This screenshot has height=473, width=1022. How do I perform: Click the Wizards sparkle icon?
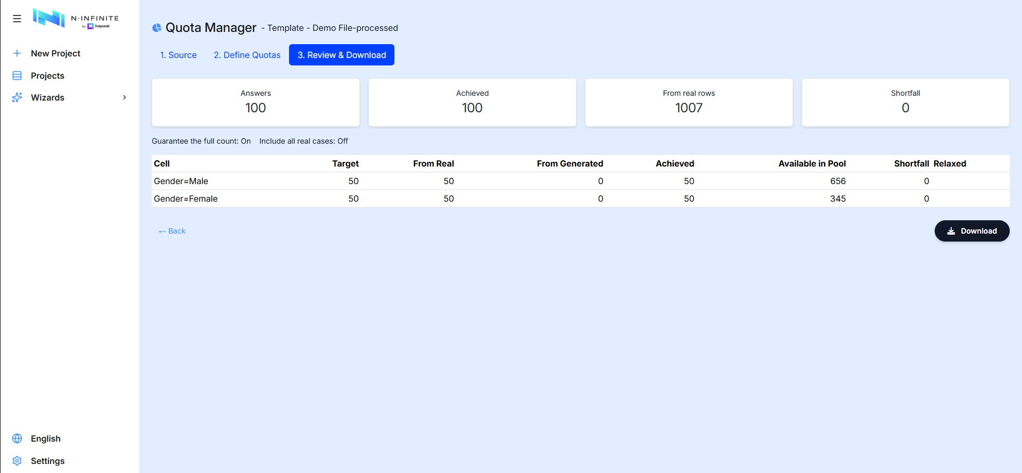[17, 97]
